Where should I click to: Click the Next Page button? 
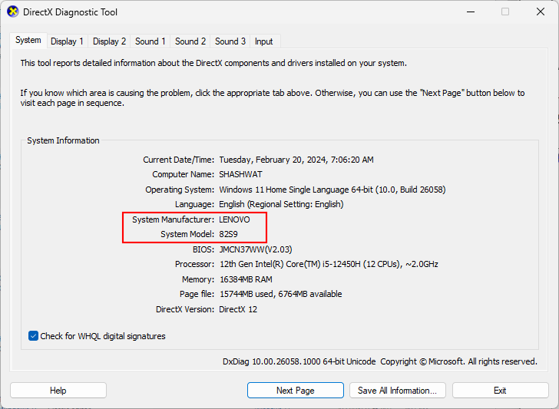tap(295, 391)
